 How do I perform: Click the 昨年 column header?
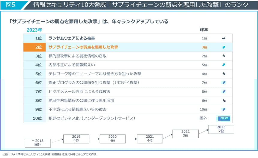point(204,30)
